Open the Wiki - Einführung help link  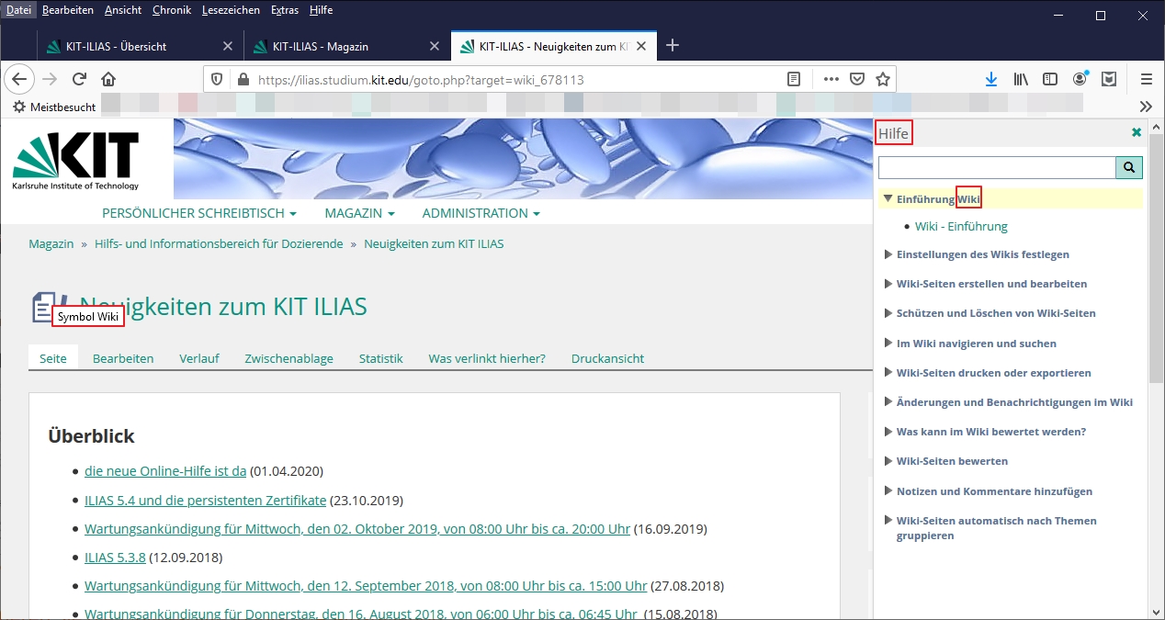click(x=961, y=226)
